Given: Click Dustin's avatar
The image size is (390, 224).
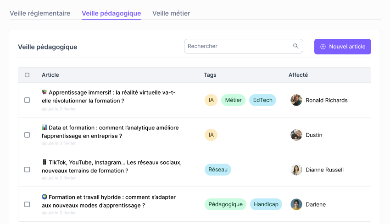Looking at the screenshot, I should [296, 135].
